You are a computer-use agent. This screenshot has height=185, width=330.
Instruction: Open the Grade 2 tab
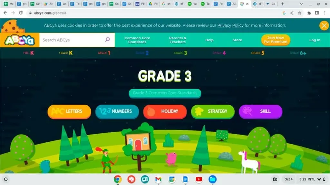[x=142, y=53]
